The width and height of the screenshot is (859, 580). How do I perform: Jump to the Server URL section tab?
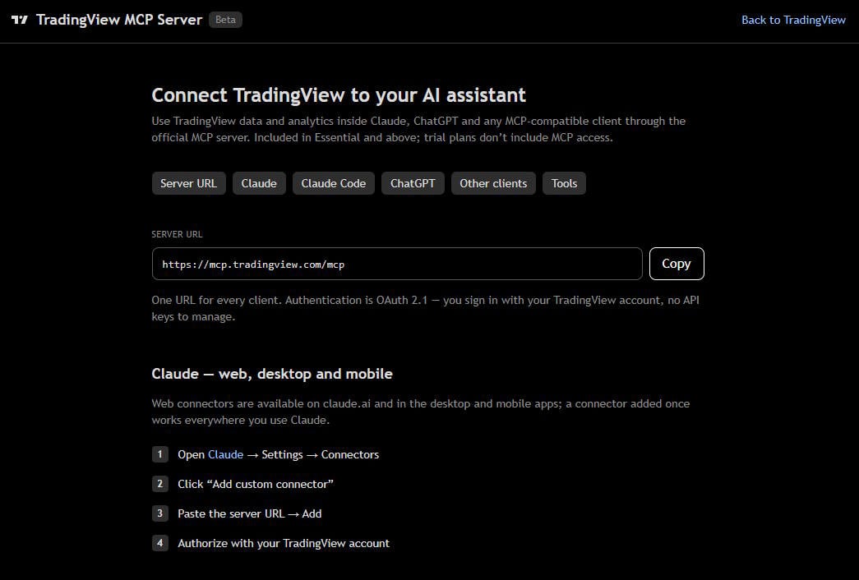[x=188, y=183]
